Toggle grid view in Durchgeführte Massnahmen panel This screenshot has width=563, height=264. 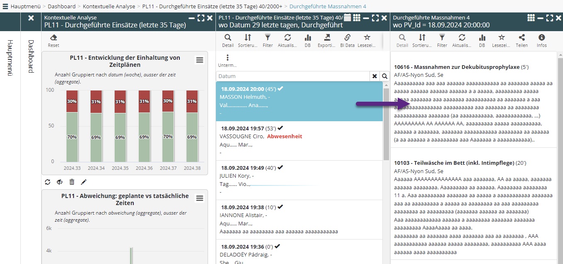(531, 17)
